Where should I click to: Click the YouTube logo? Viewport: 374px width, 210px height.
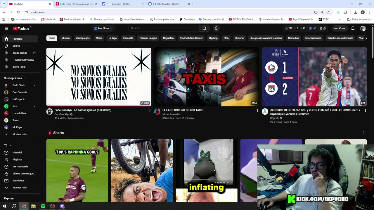[21, 28]
